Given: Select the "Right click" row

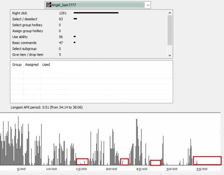Looking at the screenshot, I should click(89, 13).
